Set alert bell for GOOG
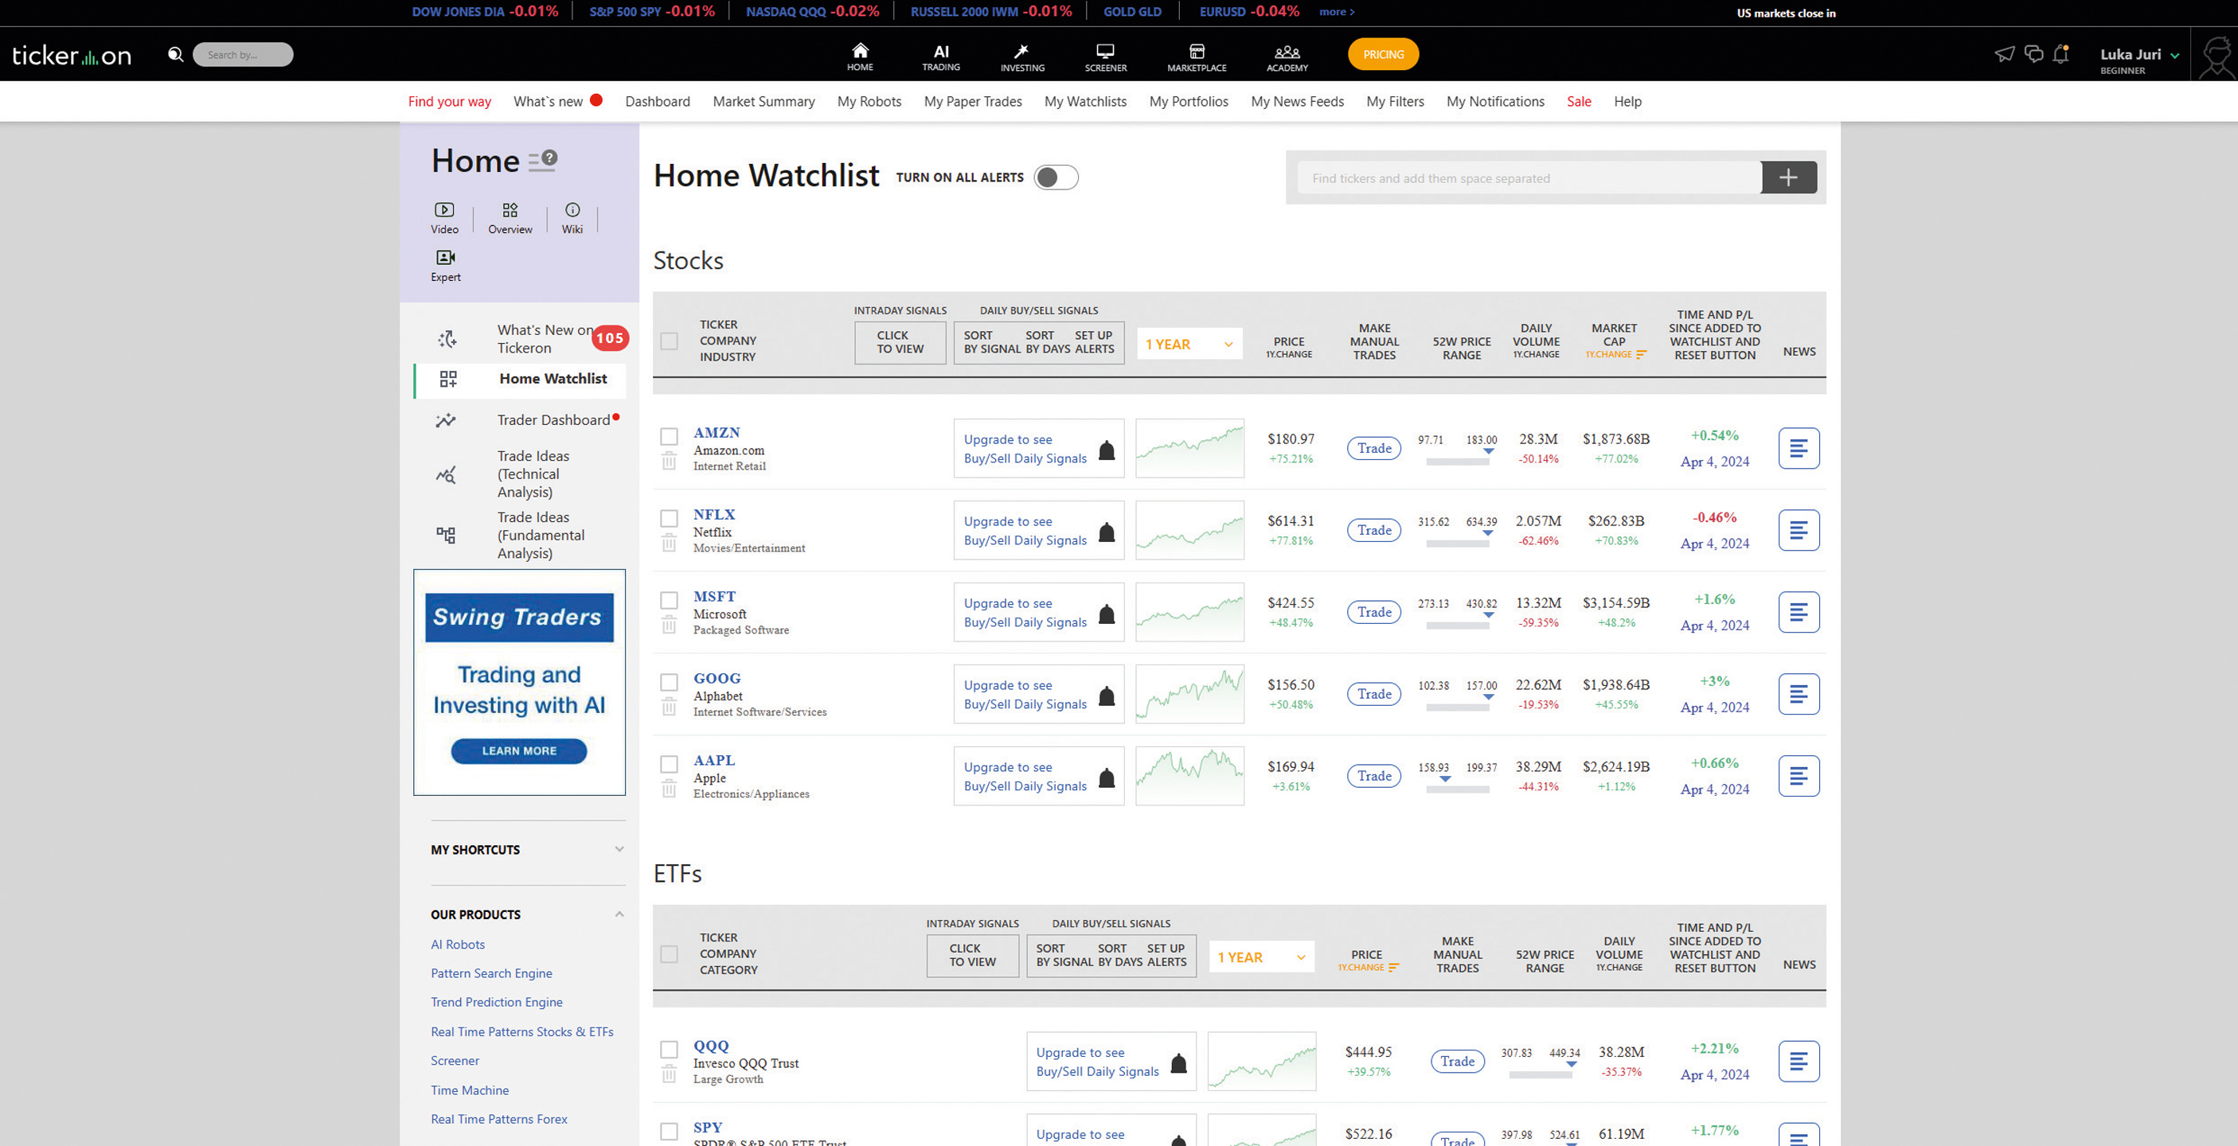Screen dimensions: 2238x1146 coord(1106,696)
